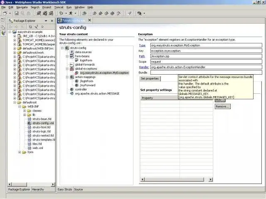The height and width of the screenshot is (199, 266).
Task: Click the Handler link in Exception form
Action: tap(144, 67)
